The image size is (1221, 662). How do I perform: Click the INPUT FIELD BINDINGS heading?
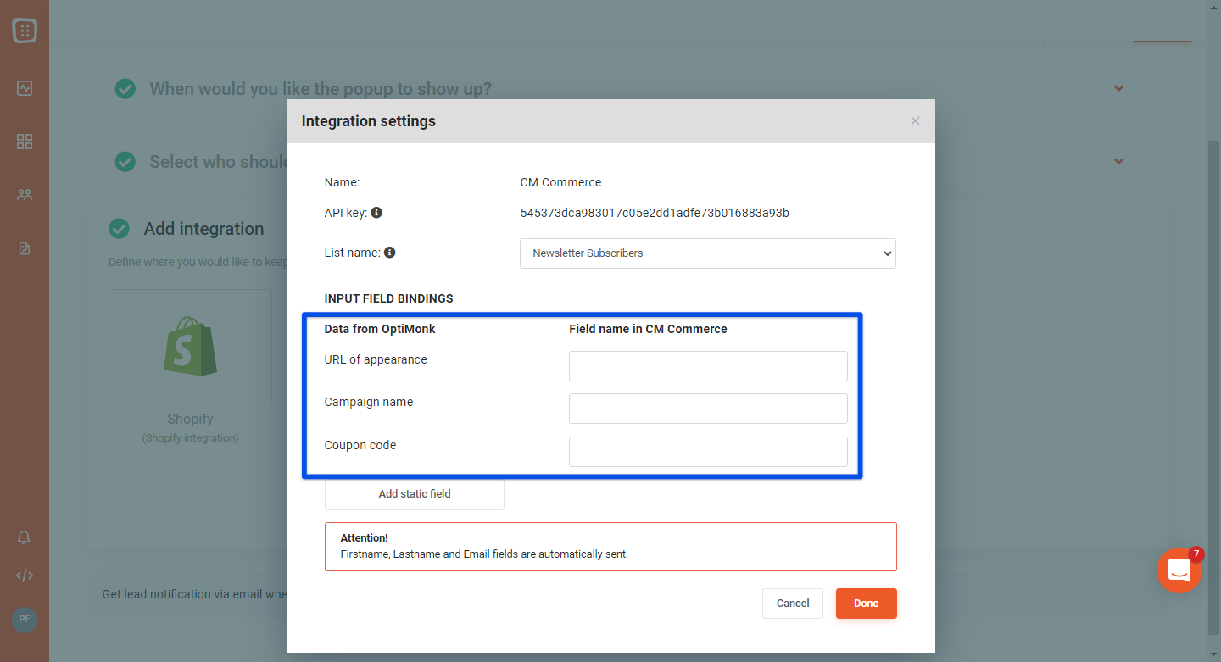389,298
